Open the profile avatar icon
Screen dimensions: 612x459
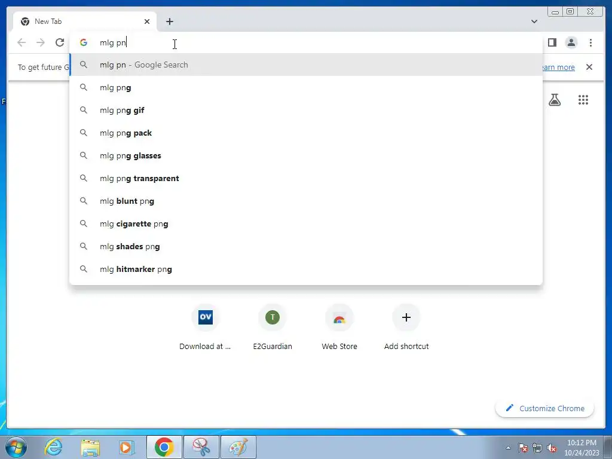pyautogui.click(x=571, y=42)
